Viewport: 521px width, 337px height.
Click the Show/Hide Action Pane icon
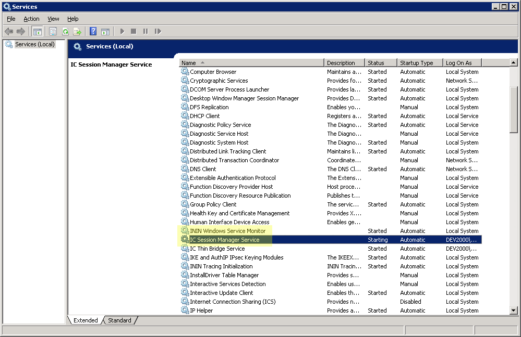[x=105, y=32]
